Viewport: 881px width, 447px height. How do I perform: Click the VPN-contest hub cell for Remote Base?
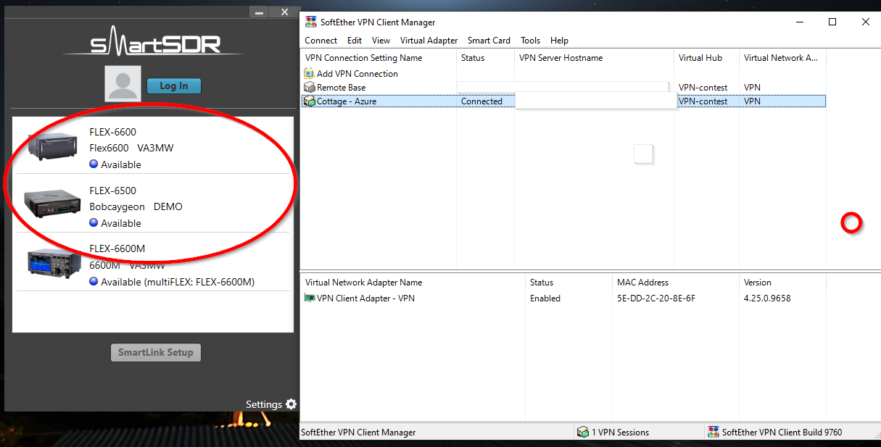(703, 88)
